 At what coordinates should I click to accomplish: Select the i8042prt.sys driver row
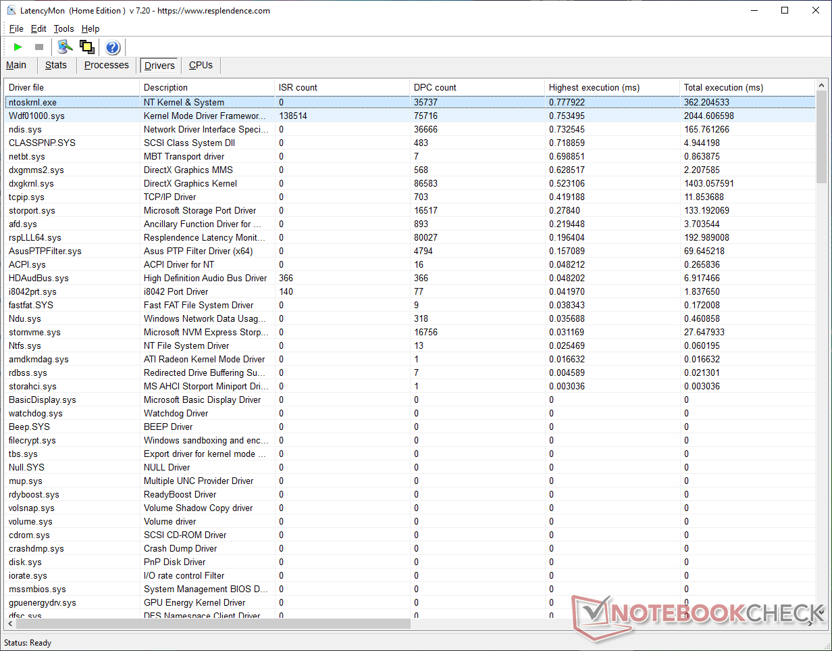(x=410, y=291)
